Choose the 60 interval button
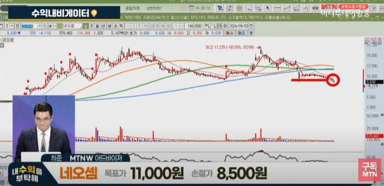Image resolution: width=384 pixels, height=186 pixels. click(169, 26)
